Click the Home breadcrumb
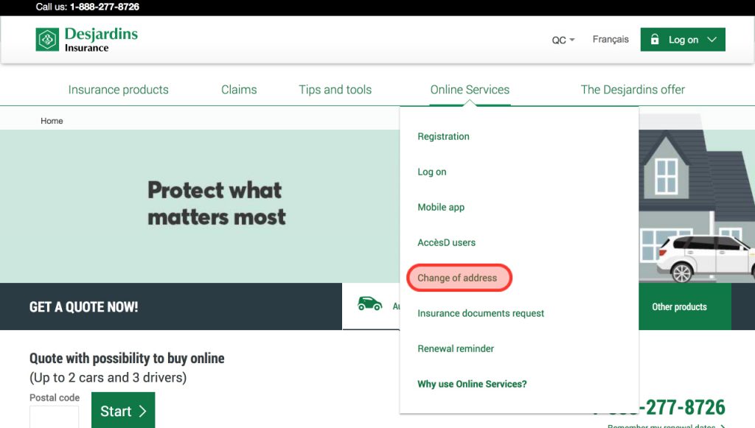The height and width of the screenshot is (428, 755). point(52,121)
